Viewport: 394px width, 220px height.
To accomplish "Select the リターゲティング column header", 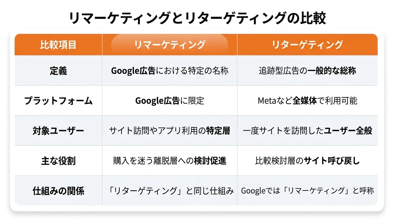I will pos(307,45).
